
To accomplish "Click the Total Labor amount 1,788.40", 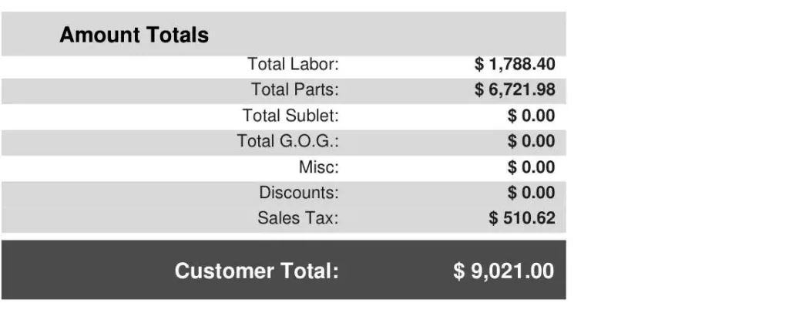I will click(522, 65).
